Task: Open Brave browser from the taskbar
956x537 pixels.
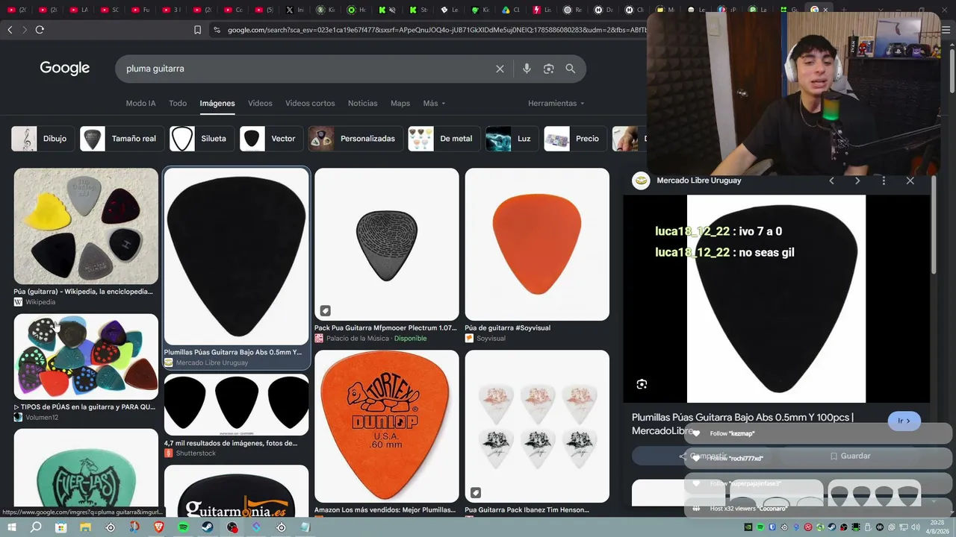Action: [158, 527]
